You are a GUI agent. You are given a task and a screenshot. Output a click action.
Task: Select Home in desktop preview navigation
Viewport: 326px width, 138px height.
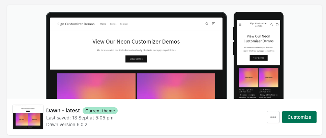pyautogui.click(x=103, y=24)
